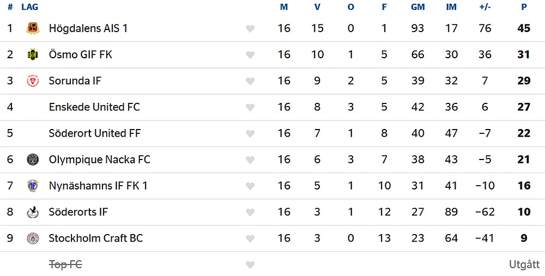Click the Stockholm Craft BC emblem
The width and height of the screenshot is (545, 276).
coord(33,238)
